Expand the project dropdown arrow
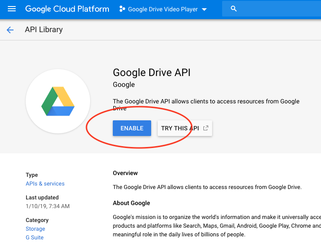 tap(205, 10)
